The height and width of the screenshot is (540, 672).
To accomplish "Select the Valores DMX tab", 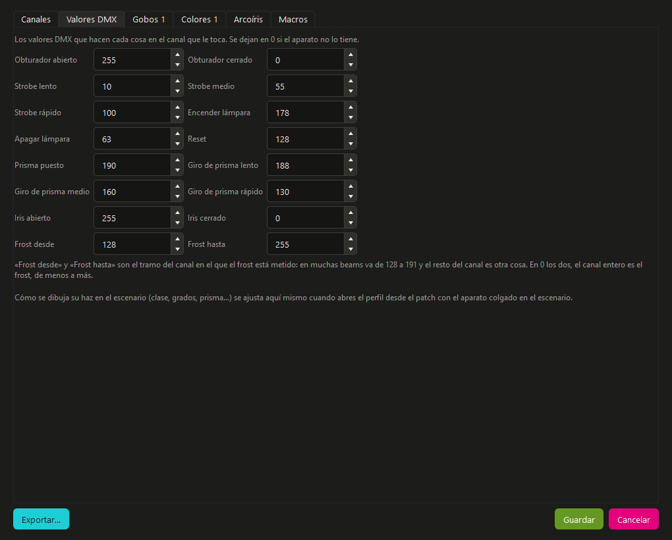I will pos(92,19).
